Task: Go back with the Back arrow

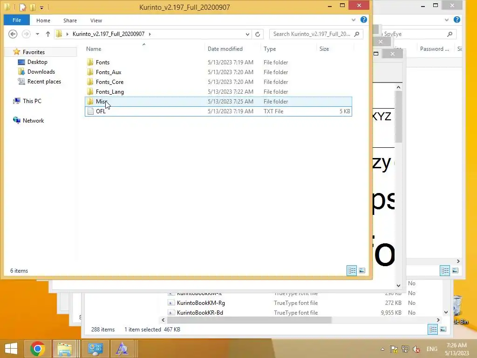Action: pyautogui.click(x=13, y=34)
